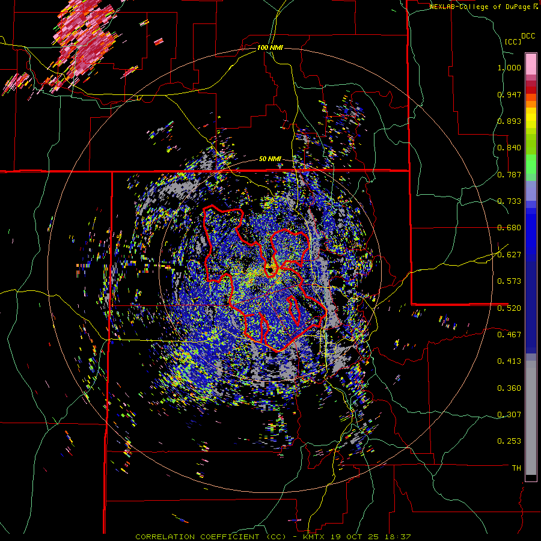The height and width of the screenshot is (541, 541).
Task: Click the 0.253 scale value
Action: click(509, 441)
